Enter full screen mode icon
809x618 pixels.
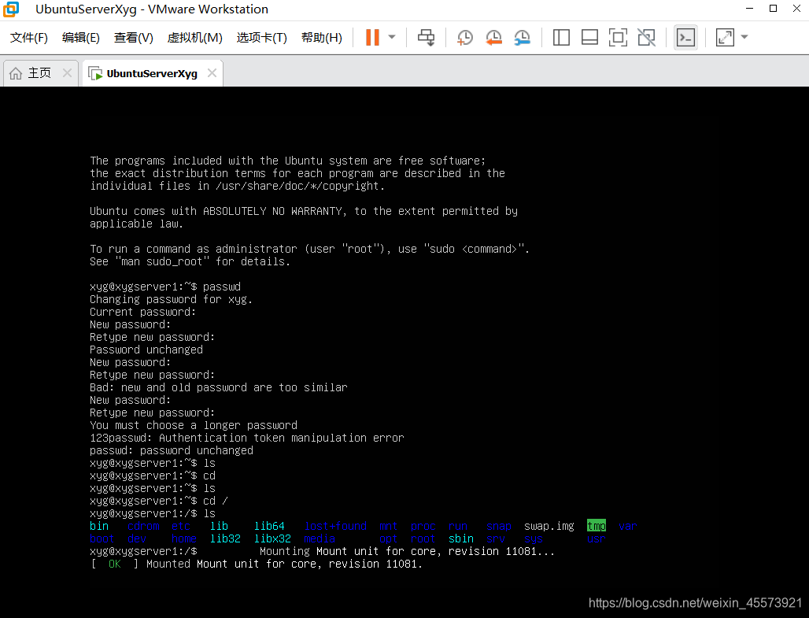tap(618, 37)
